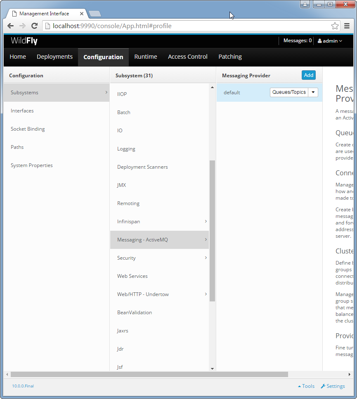Select the IO subsystem
The image size is (357, 399).
point(159,131)
